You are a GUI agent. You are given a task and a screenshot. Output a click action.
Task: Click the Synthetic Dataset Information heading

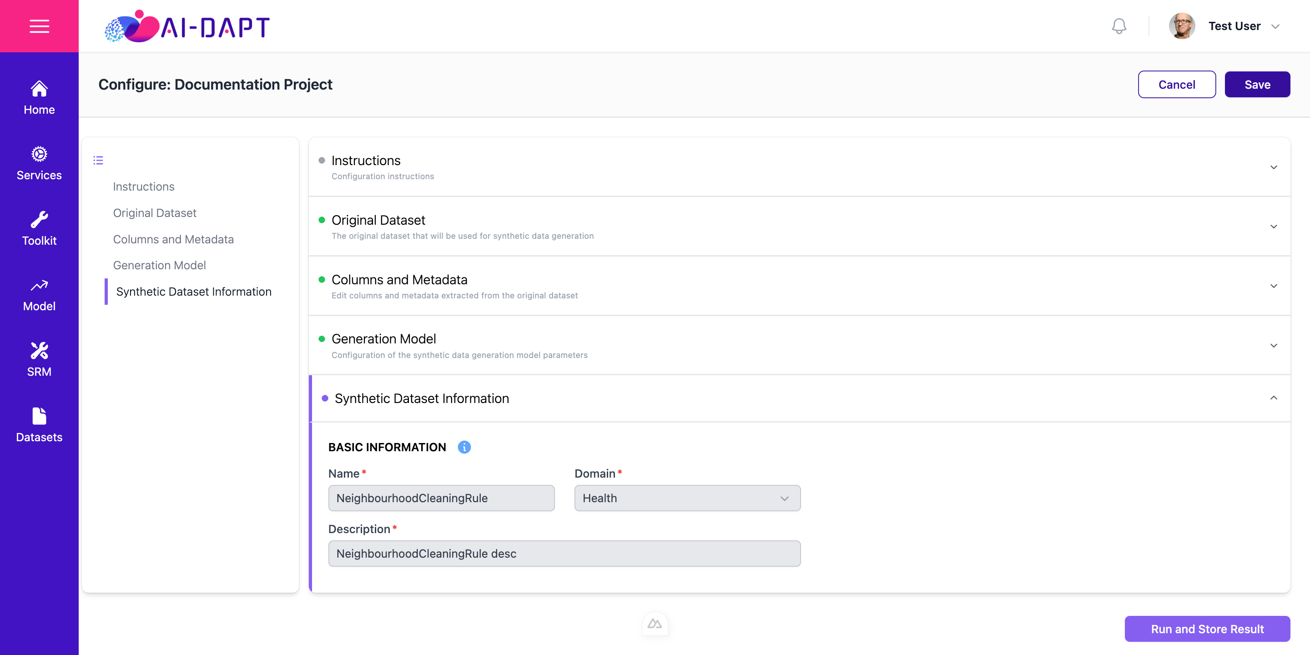coord(421,399)
